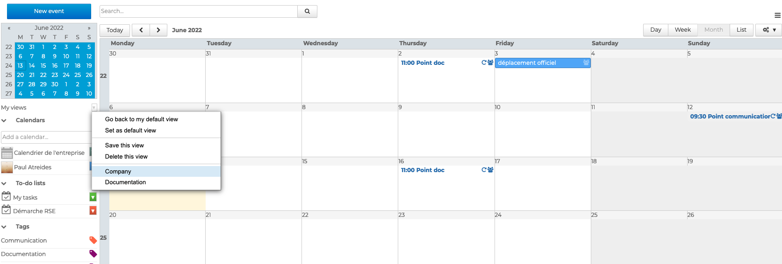Click the Calendrier de l'entreprise calendar icon
This screenshot has height=264, width=782.
[x=7, y=153]
